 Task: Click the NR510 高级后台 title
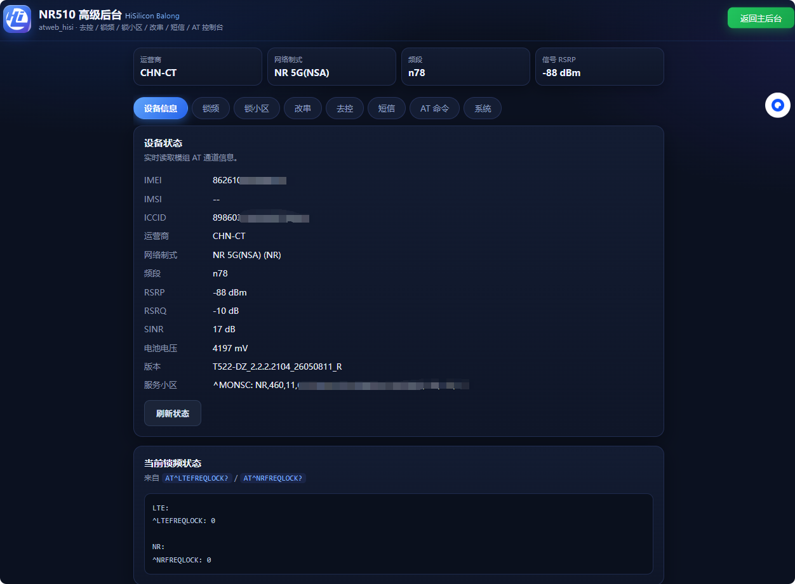click(80, 15)
